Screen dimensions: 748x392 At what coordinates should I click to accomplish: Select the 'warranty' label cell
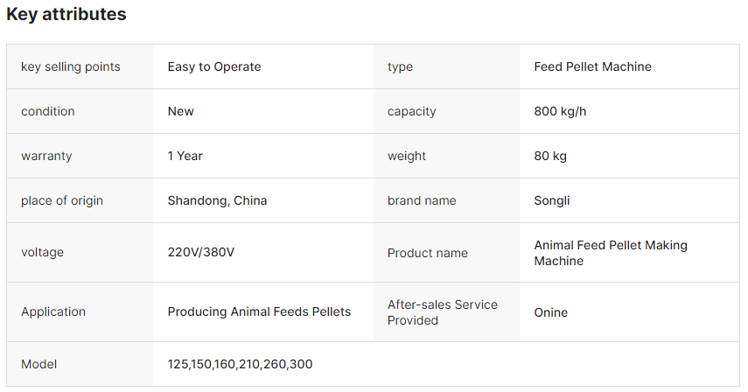(80, 156)
